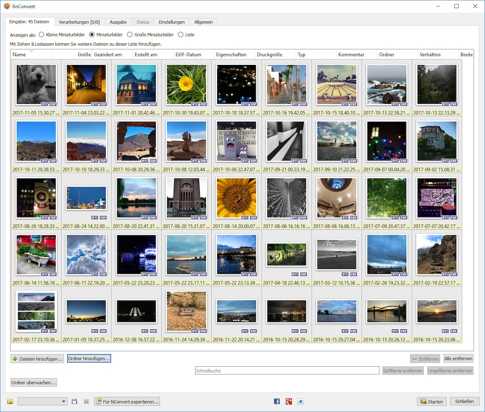Select Kleine Miniaturbilder view option
The image size is (485, 412).
coord(61,35)
